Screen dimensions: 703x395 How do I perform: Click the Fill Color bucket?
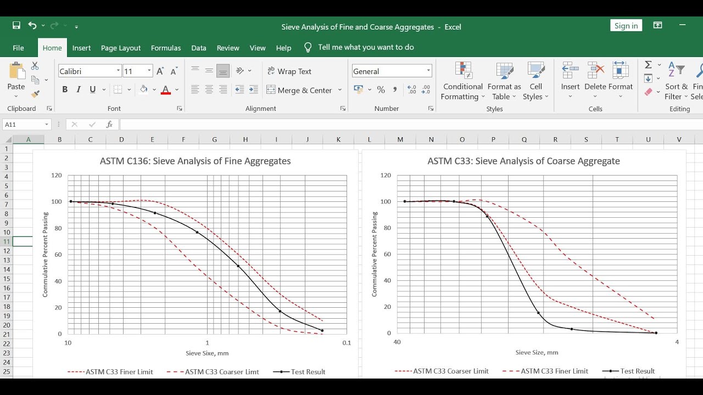[x=143, y=89]
